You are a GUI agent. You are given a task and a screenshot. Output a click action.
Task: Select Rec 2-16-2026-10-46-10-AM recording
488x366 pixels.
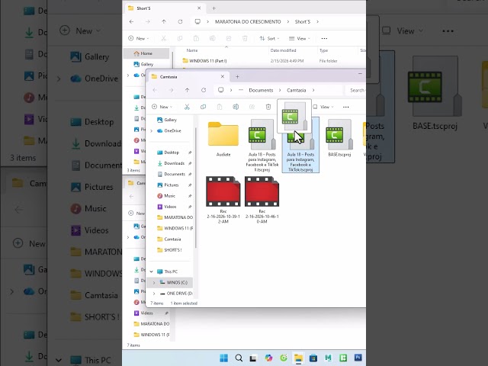coord(262,200)
